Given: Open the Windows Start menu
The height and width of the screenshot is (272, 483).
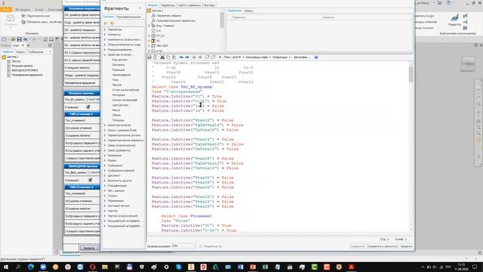Looking at the screenshot, I should click(5, 267).
